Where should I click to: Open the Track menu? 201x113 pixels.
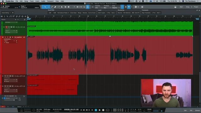(x=32, y=1)
